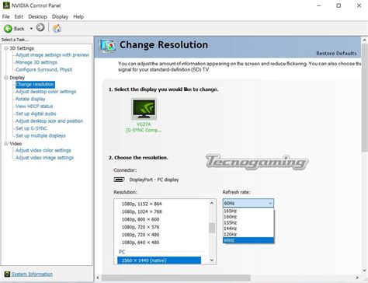
Task: Open Set up G-SYNC
Action: point(31,128)
